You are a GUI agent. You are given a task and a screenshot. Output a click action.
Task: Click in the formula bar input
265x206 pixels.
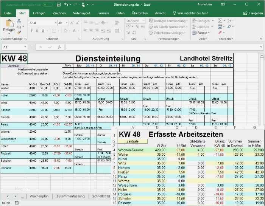[x=162, y=47]
